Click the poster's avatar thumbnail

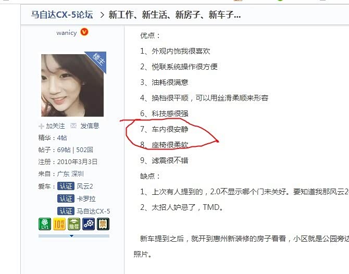[72, 85]
